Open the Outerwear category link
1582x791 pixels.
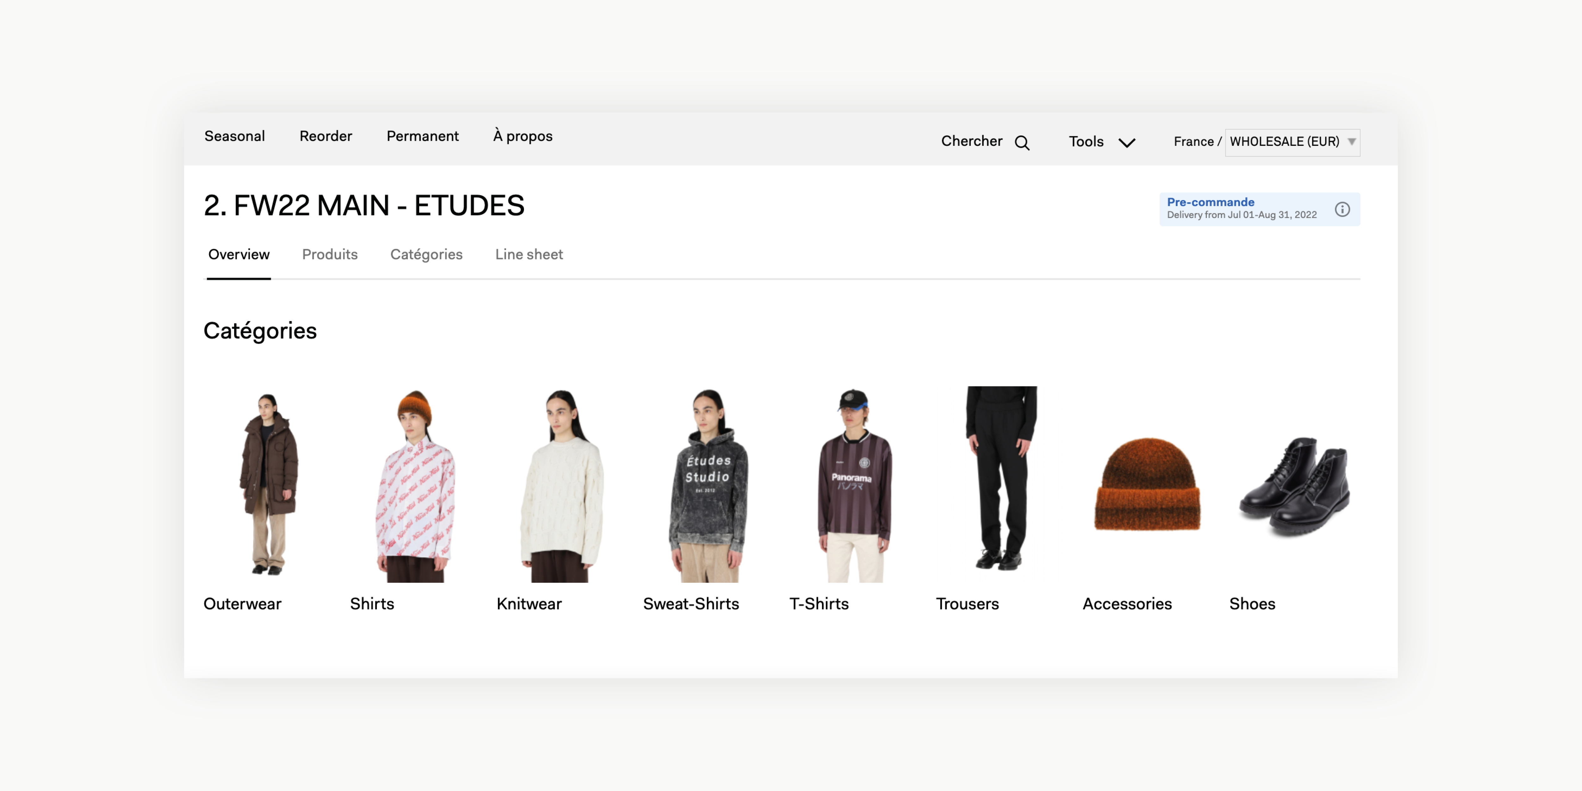(242, 604)
